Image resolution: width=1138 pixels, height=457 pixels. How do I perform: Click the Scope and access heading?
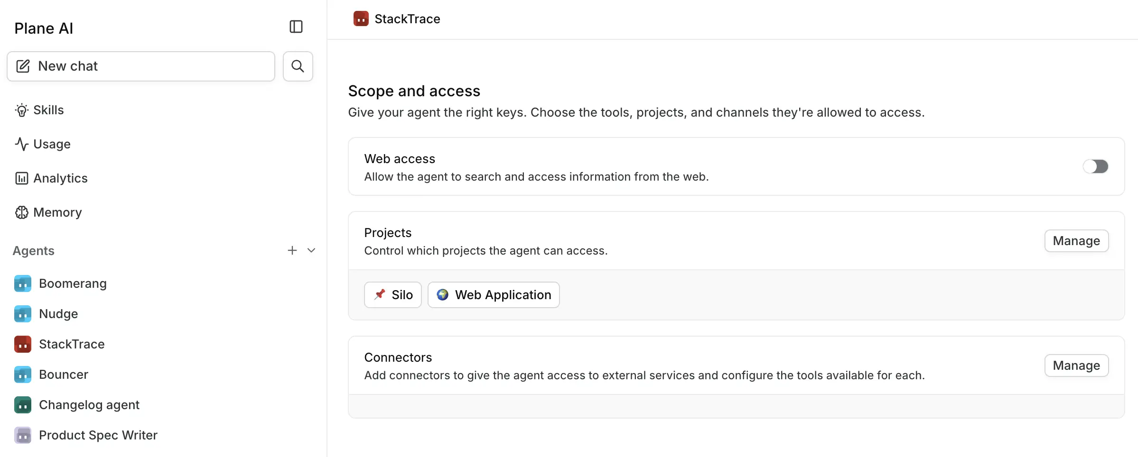pos(414,91)
